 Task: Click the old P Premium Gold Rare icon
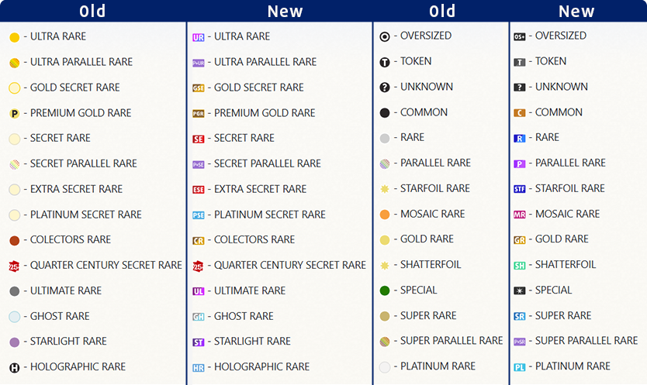click(x=15, y=114)
